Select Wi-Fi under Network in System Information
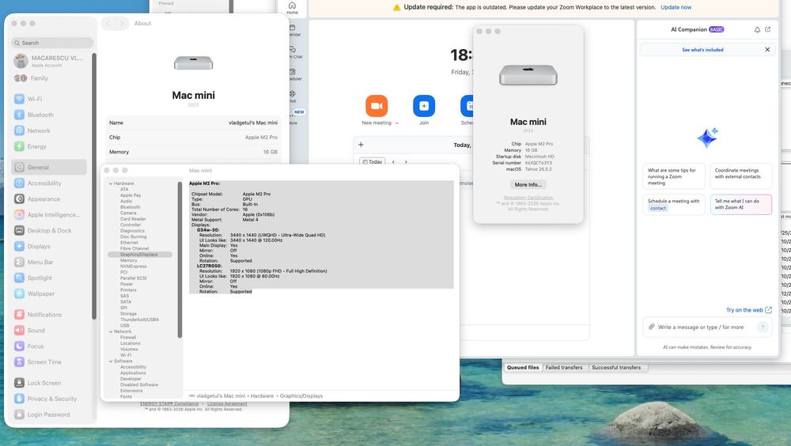The image size is (791, 446). [126, 355]
